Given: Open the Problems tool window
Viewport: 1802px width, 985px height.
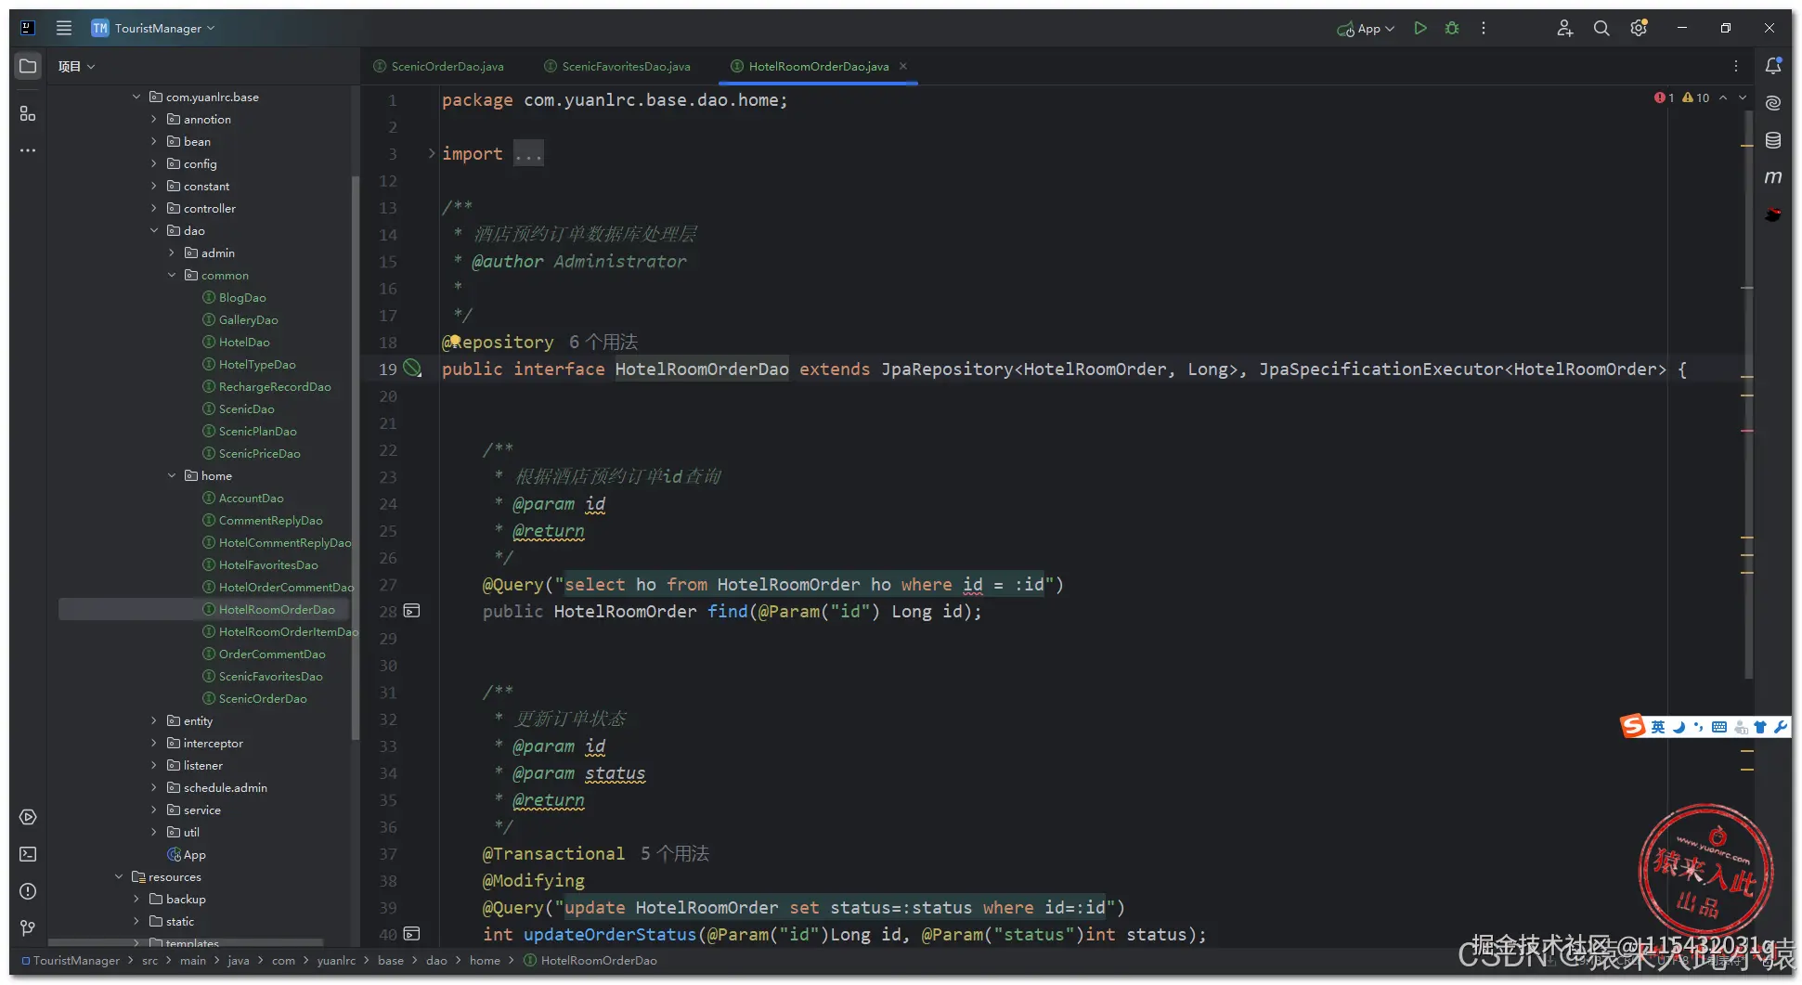Looking at the screenshot, I should (x=28, y=891).
